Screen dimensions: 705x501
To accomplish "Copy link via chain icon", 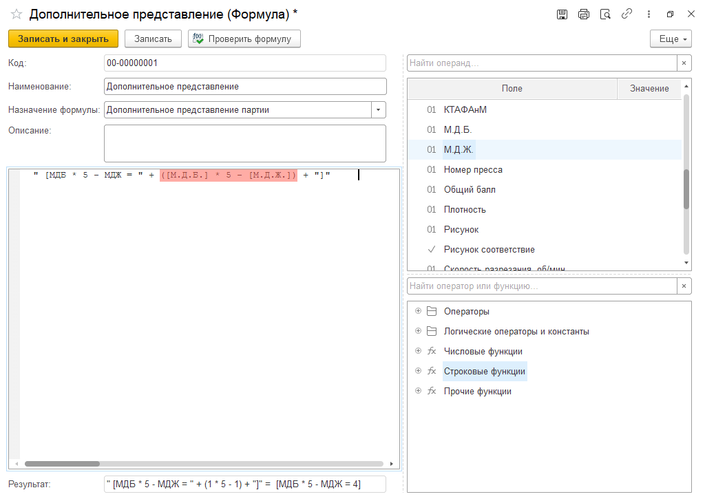I will (x=627, y=14).
